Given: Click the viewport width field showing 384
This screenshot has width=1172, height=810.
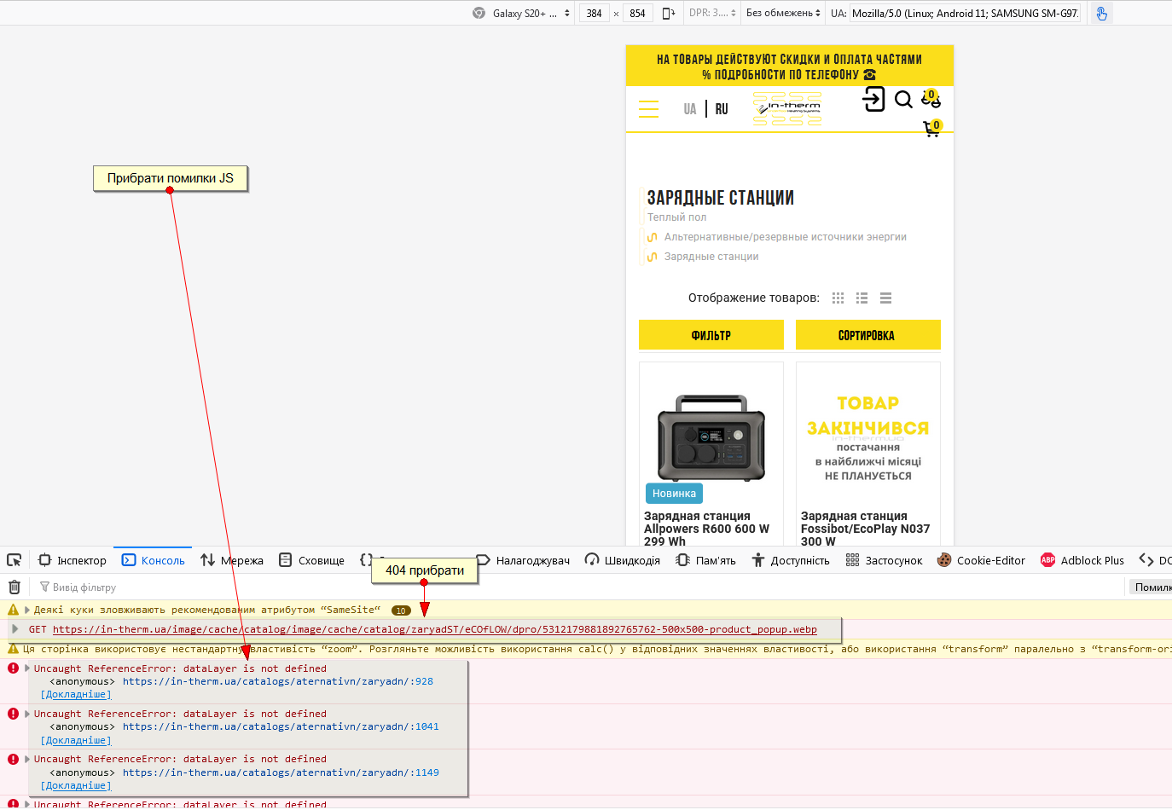Looking at the screenshot, I should [x=594, y=14].
